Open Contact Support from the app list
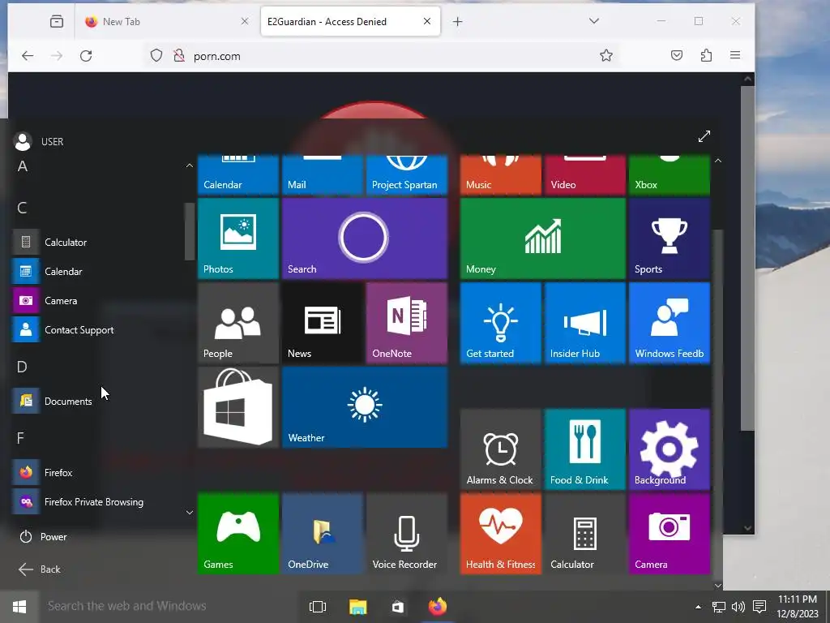 pyautogui.click(x=98, y=329)
